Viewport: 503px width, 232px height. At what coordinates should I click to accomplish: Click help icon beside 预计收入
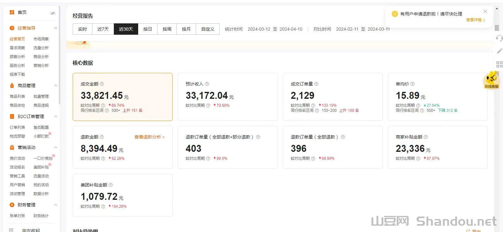tap(207, 84)
